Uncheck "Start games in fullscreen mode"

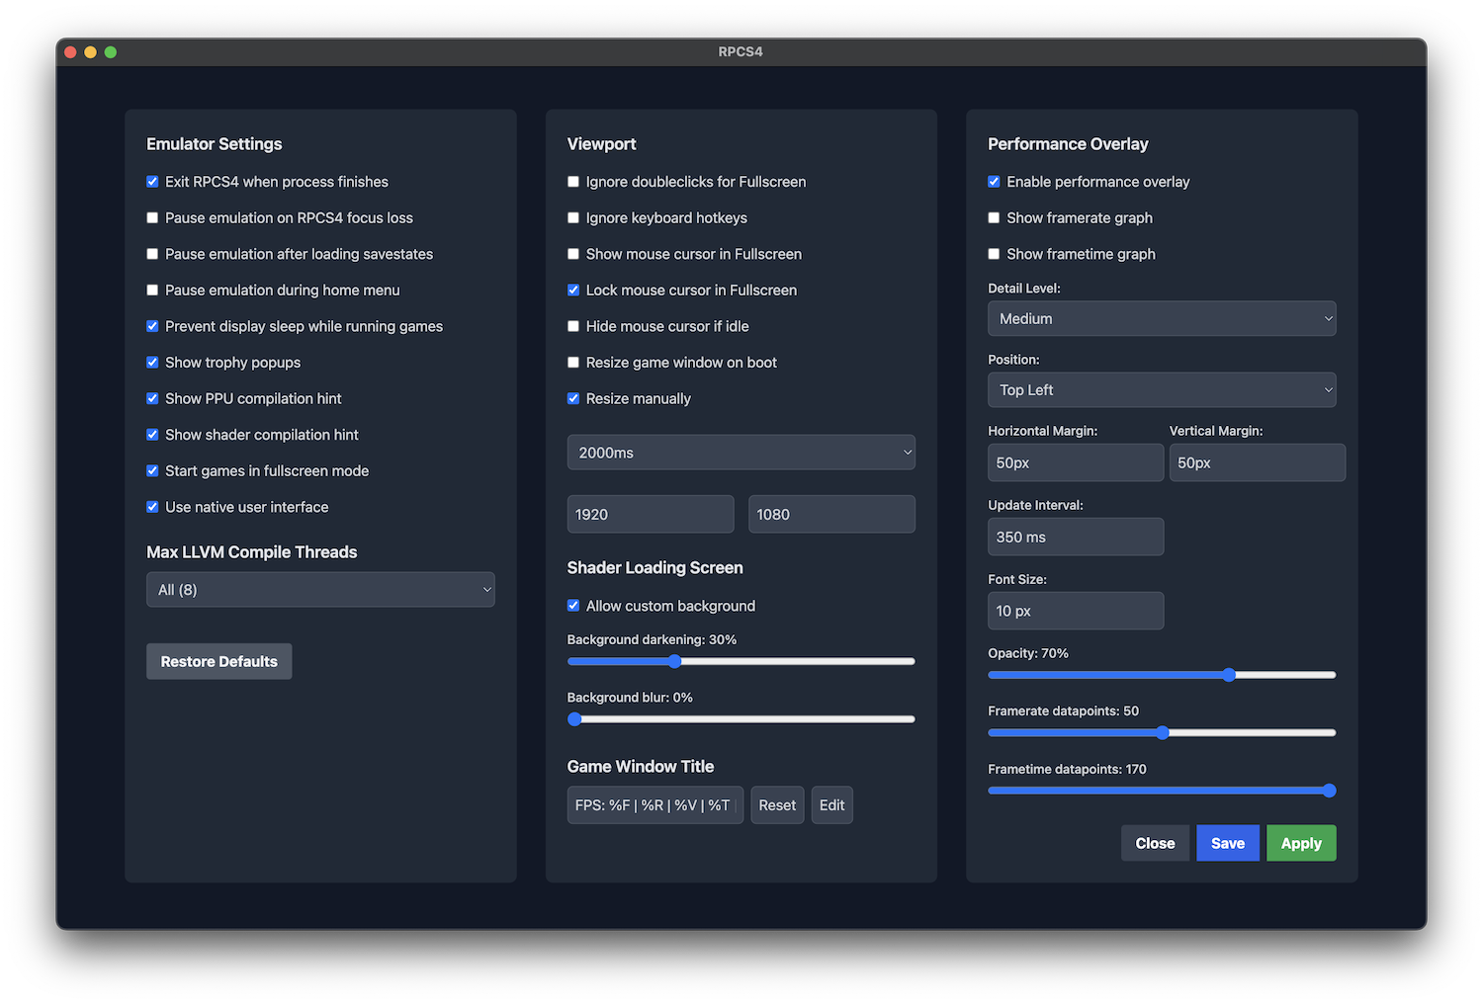coord(152,470)
